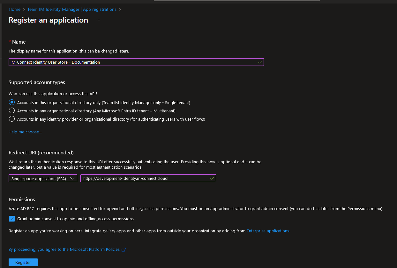Click the chevron after the App registrations breadcrumb

click(120, 10)
